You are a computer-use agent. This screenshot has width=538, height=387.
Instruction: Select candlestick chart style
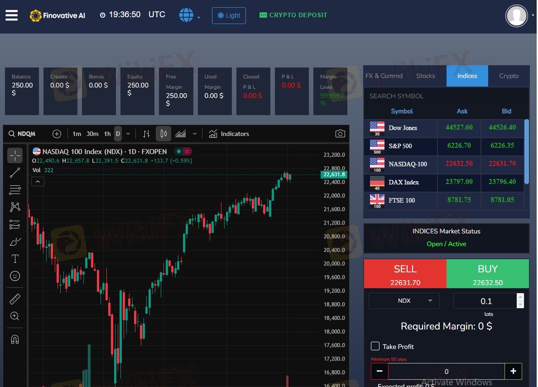(x=163, y=134)
